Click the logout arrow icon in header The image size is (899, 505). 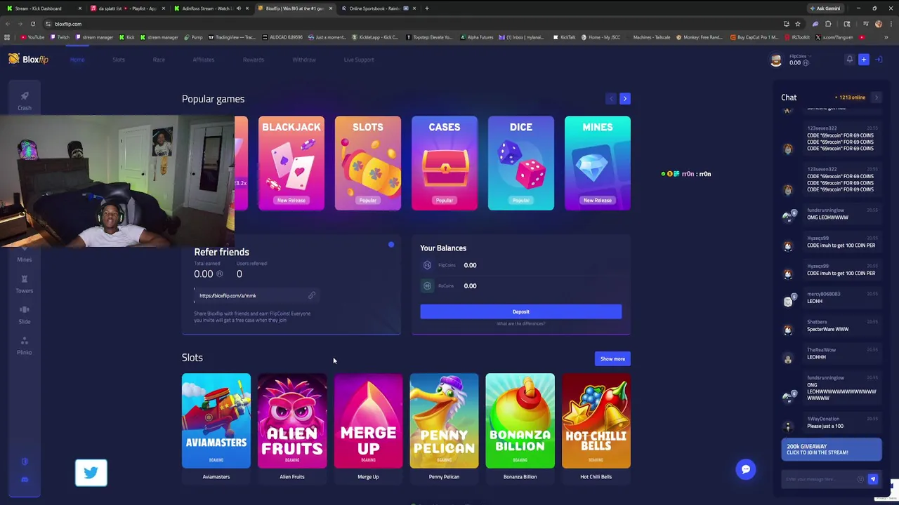879,60
